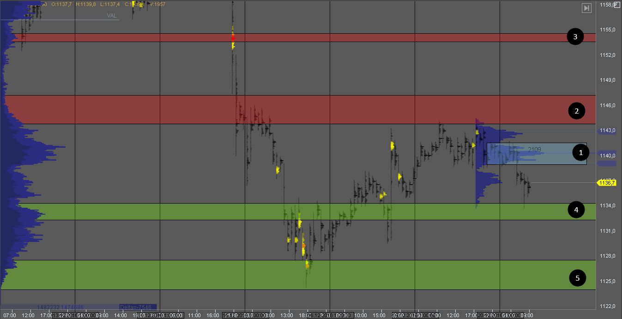The height and width of the screenshot is (319, 622).
Task: Click the 1125,0 price axis label
Action: coord(607,281)
